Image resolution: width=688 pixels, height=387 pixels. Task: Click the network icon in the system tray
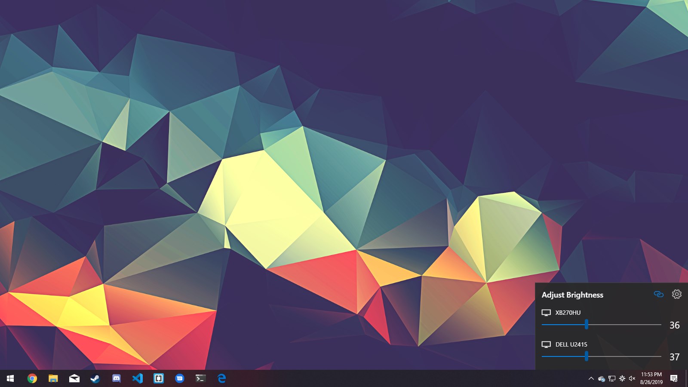(x=612, y=379)
